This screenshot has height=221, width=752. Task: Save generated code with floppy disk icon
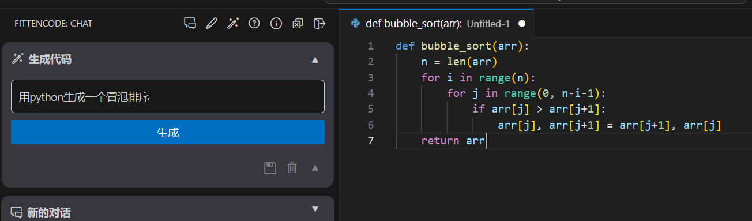[270, 168]
